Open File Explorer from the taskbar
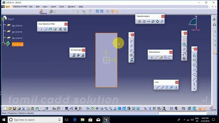The width and height of the screenshot is (219, 123). pyautogui.click(x=82, y=120)
